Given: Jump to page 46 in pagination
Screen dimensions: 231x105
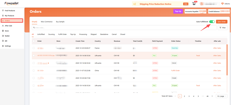Looking at the screenshot, I should coord(207,96).
